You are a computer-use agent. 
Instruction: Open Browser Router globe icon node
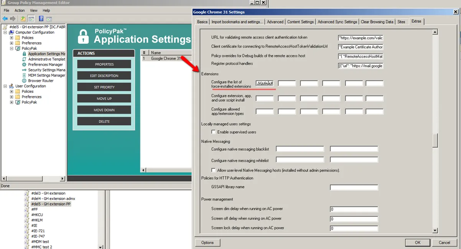pos(24,81)
